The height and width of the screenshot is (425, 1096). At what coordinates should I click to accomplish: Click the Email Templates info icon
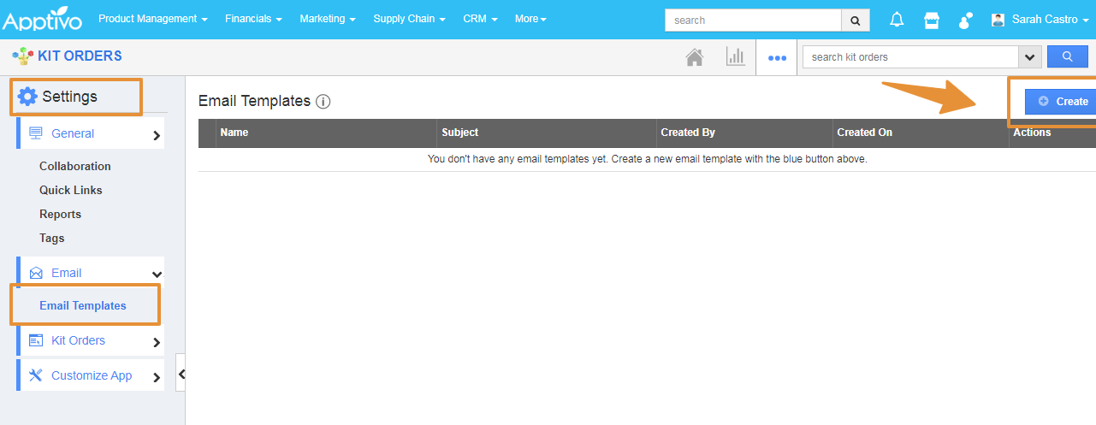[323, 102]
